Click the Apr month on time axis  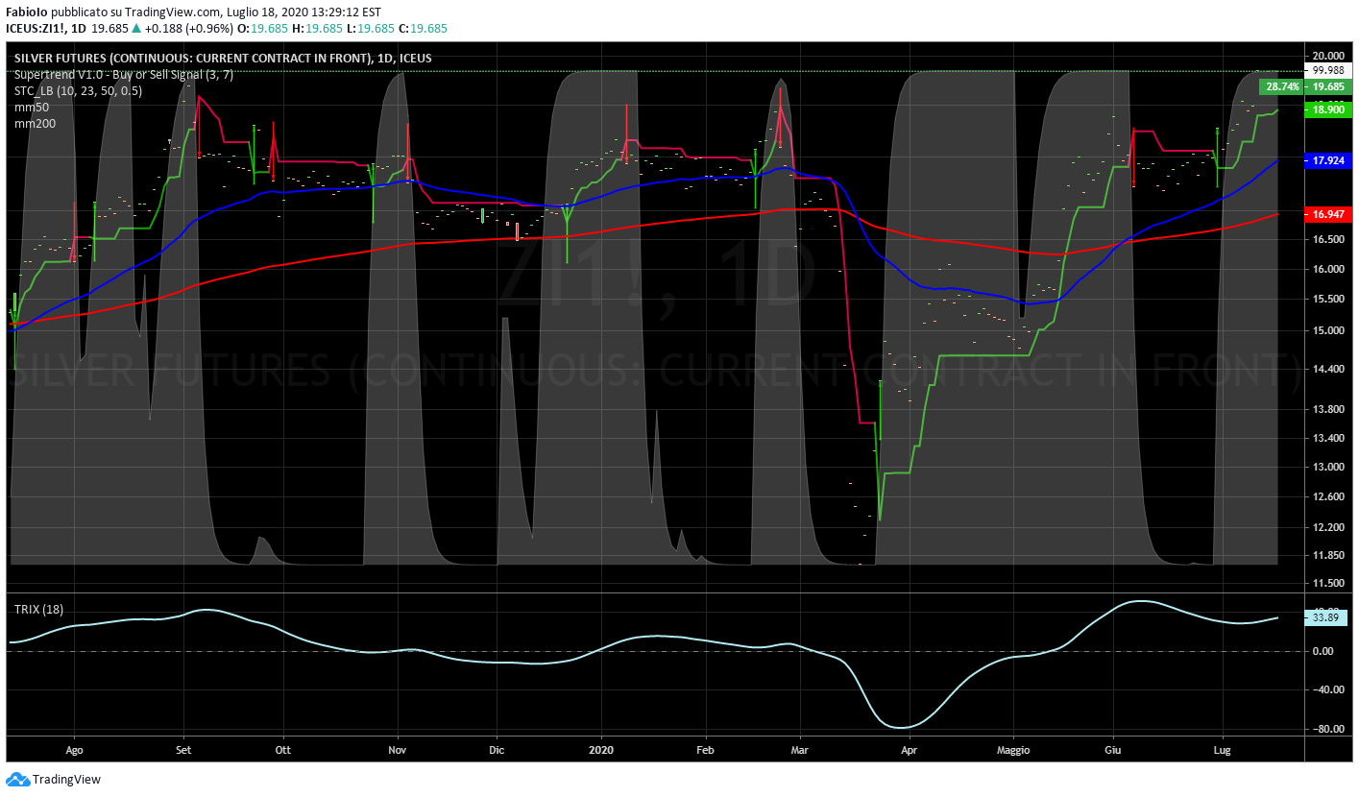[x=910, y=749]
